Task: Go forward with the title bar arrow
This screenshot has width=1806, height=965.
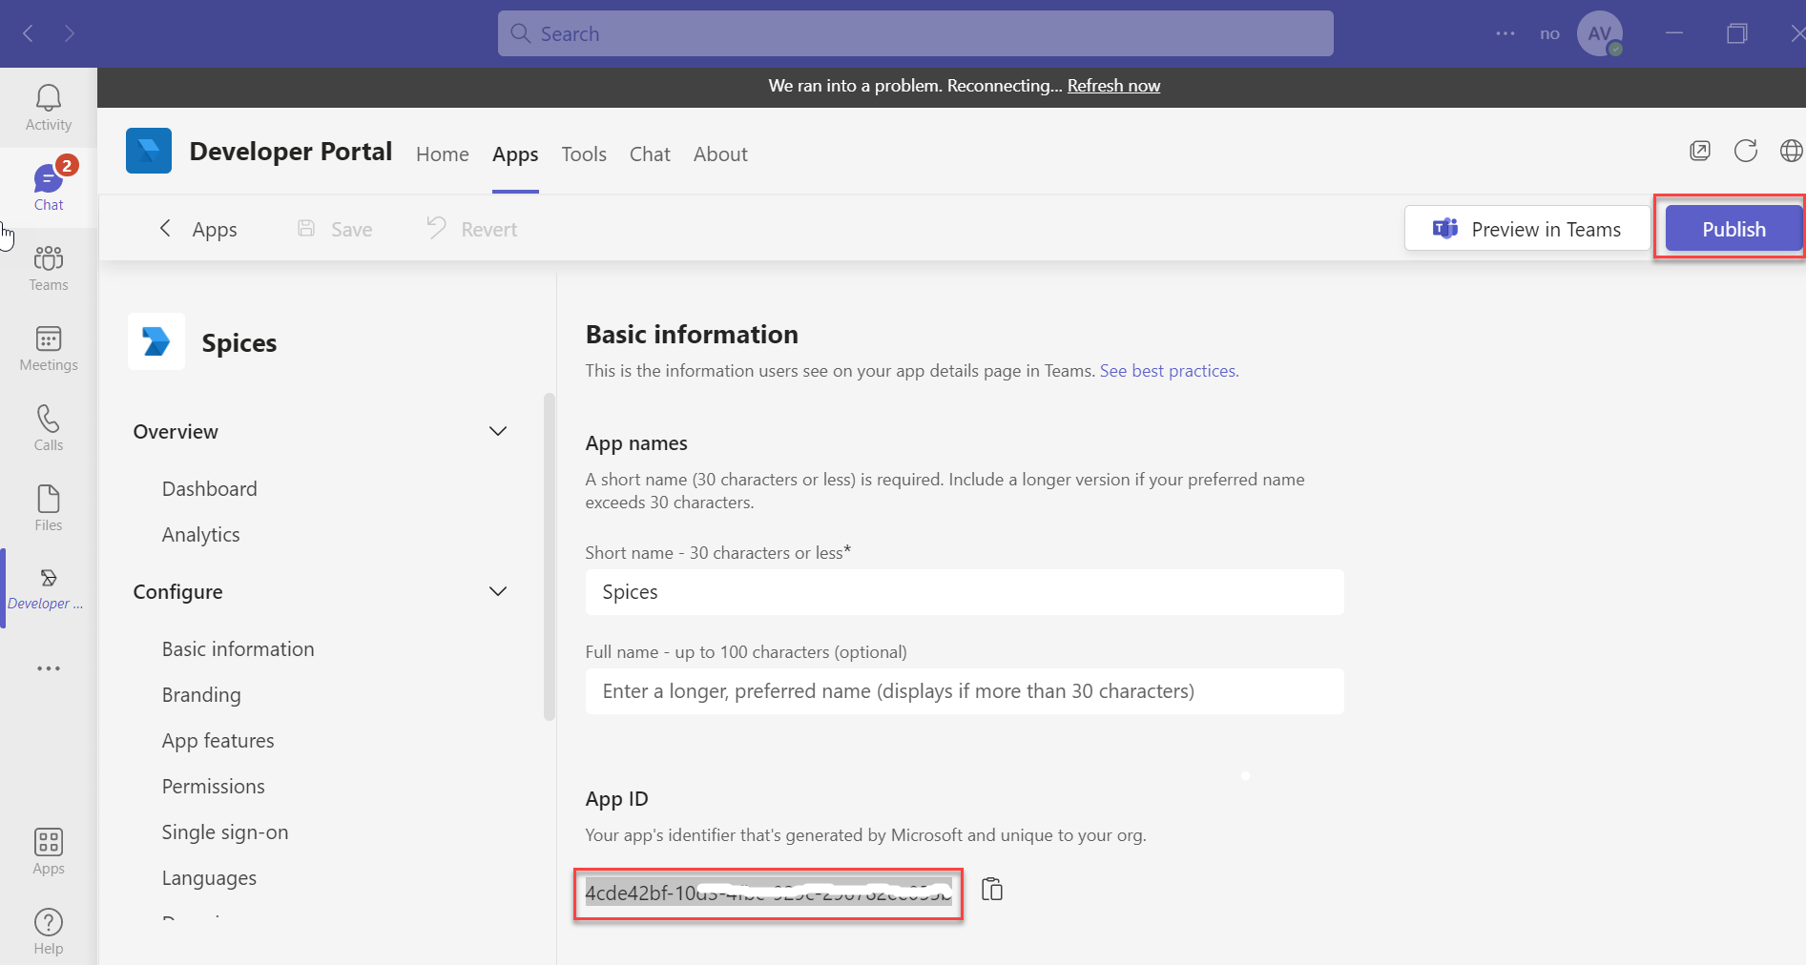Action: tap(69, 33)
